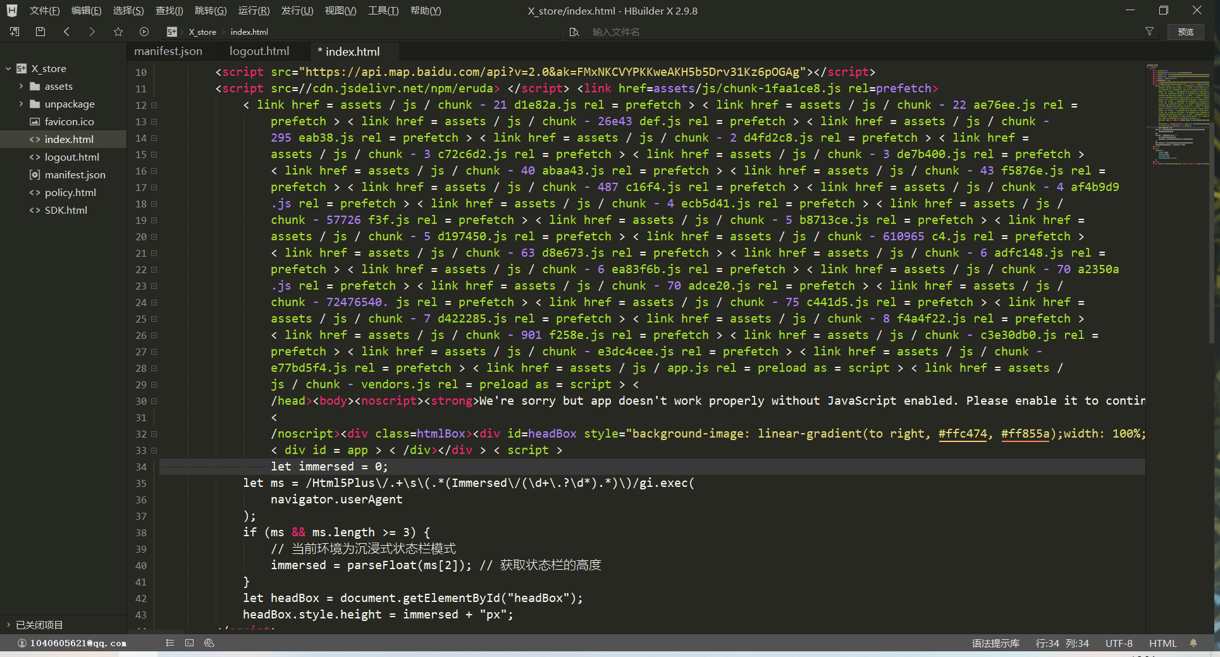
Task: Click the bookmark star icon
Action: tap(118, 32)
